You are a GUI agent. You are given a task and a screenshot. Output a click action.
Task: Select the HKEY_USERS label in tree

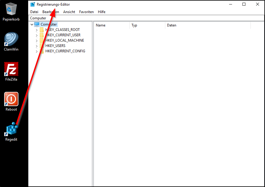(55, 46)
